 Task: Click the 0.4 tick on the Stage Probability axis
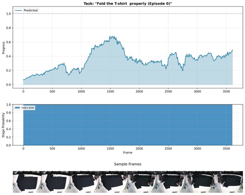[8, 129]
